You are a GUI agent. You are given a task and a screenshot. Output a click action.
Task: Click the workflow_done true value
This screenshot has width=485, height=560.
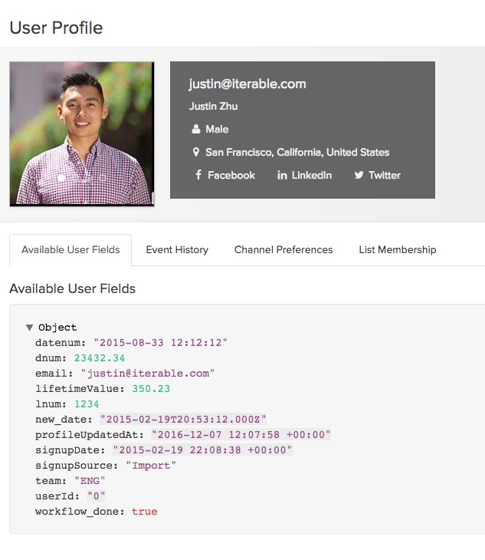[144, 512]
